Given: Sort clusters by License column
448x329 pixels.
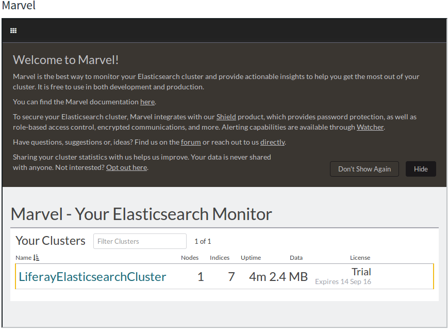Looking at the screenshot, I should 360,258.
